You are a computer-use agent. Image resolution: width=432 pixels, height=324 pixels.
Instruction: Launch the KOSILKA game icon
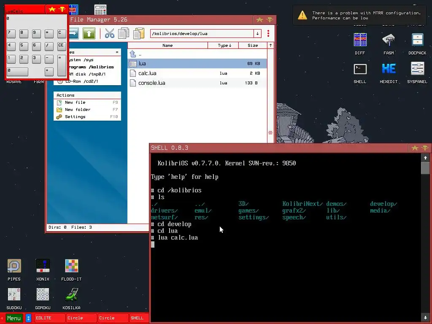click(71, 299)
